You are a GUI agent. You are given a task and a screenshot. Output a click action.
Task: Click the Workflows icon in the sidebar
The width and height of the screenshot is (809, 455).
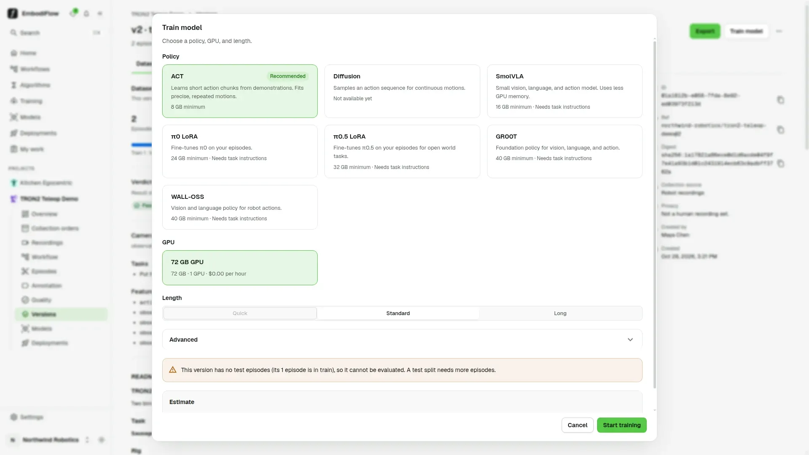(14, 69)
